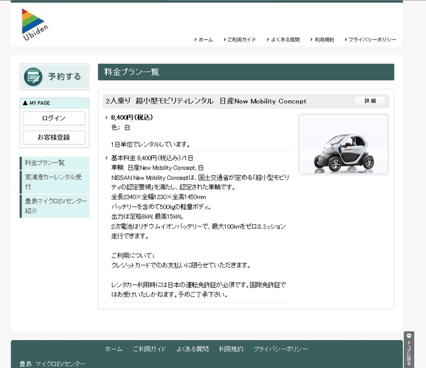Click the 豊島 マイクロEVセンター footer text
This screenshot has width=426, height=368.
coord(52,364)
